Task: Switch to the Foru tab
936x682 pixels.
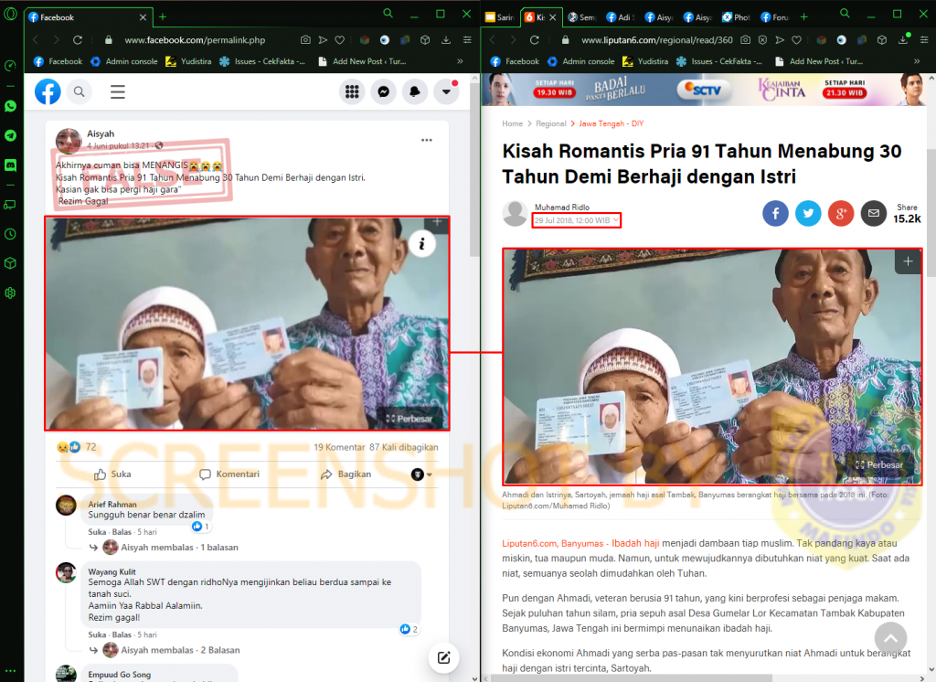Action: click(x=775, y=17)
